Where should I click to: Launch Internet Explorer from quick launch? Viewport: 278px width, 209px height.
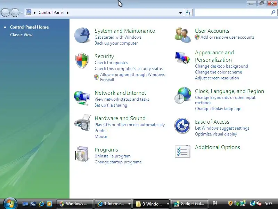(41, 204)
